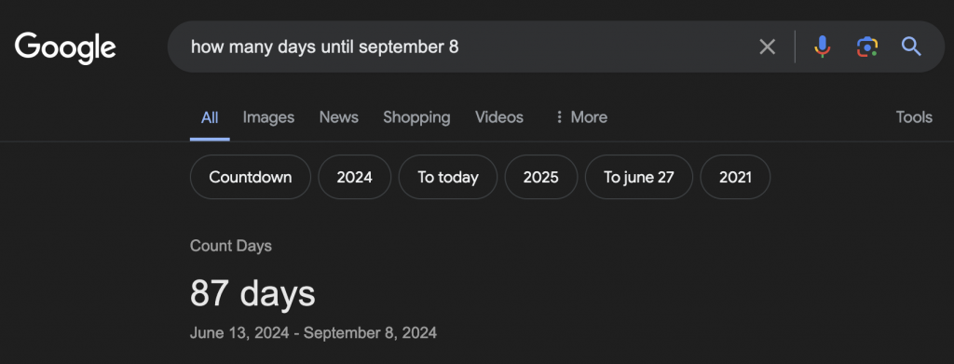Open the Tools filter menu
Image resolution: width=954 pixels, height=364 pixels.
[x=914, y=117]
